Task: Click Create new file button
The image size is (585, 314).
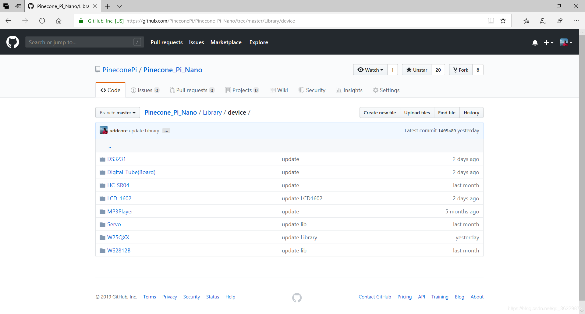Action: pos(380,112)
